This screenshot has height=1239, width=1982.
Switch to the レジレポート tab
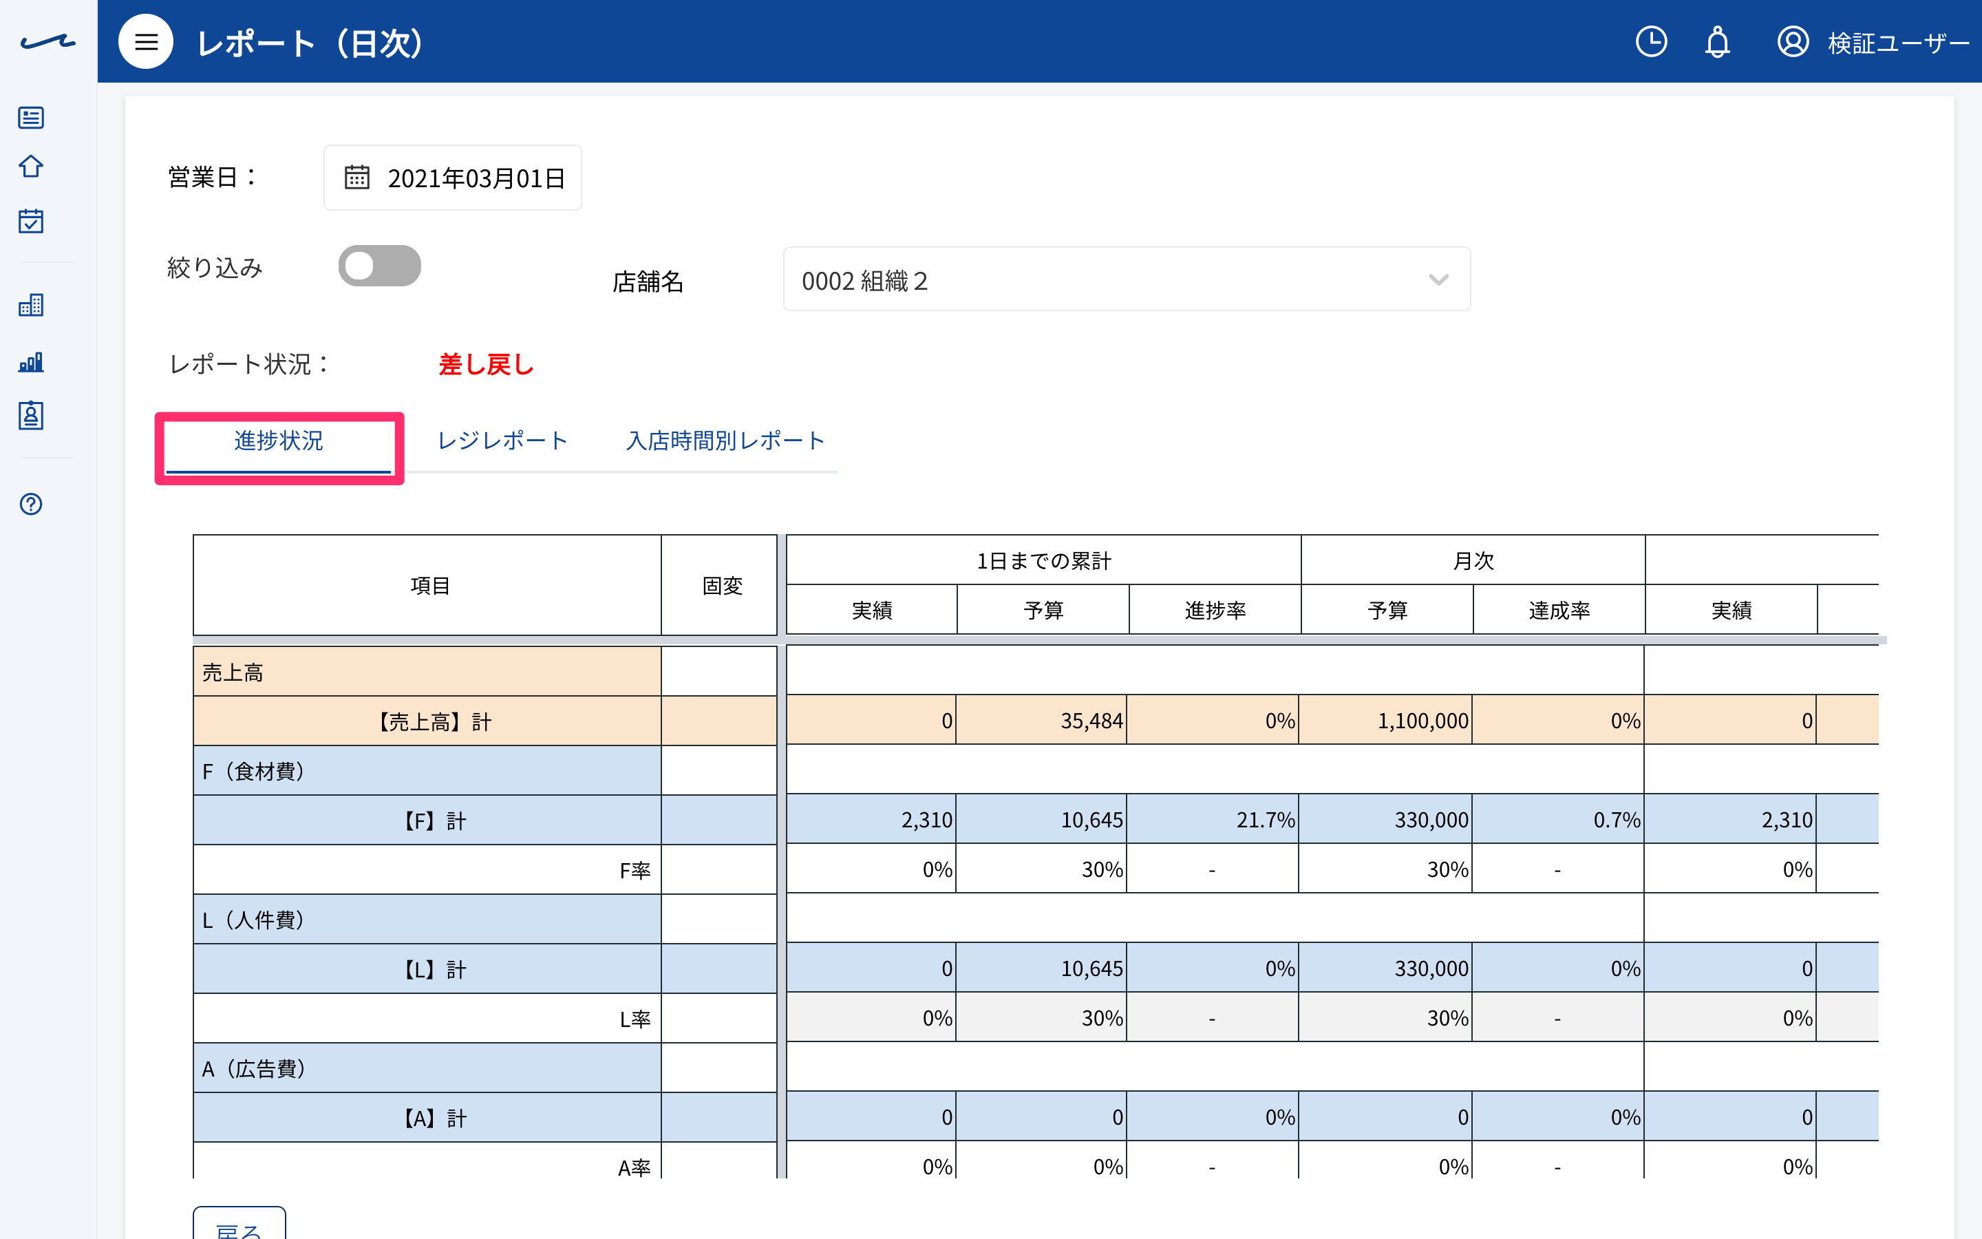[502, 441]
